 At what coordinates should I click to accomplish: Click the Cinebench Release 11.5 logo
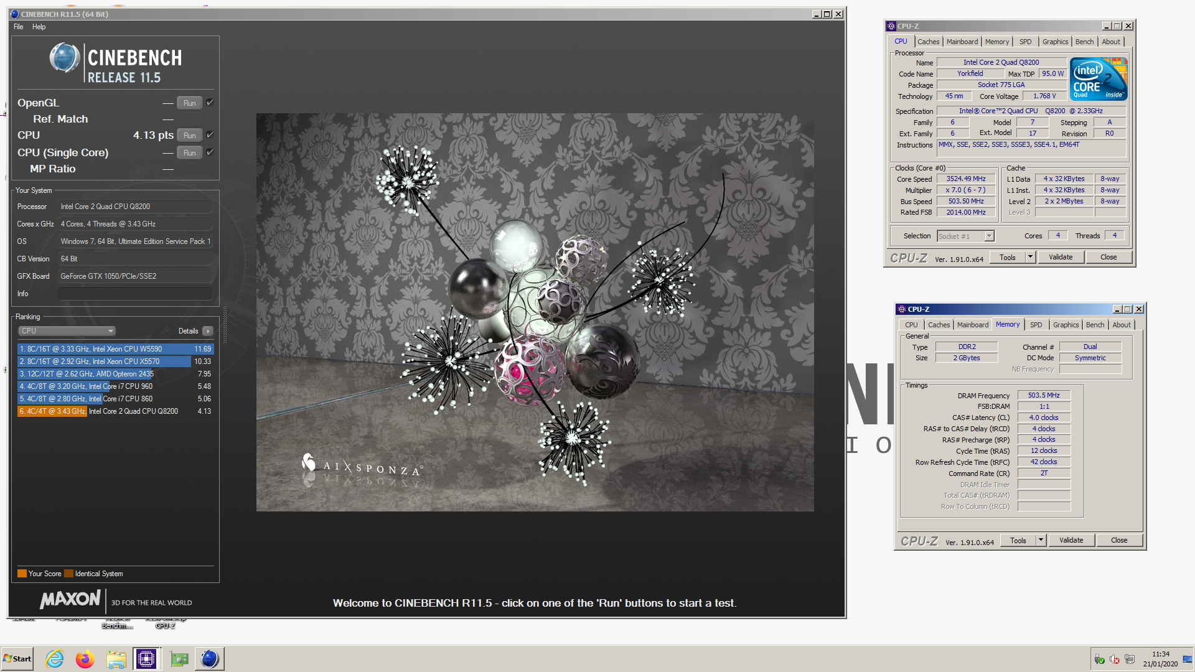coord(116,63)
